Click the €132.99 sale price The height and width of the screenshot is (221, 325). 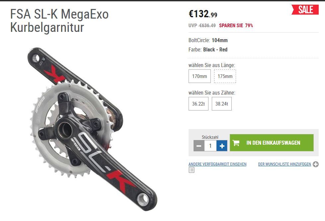coord(203,14)
